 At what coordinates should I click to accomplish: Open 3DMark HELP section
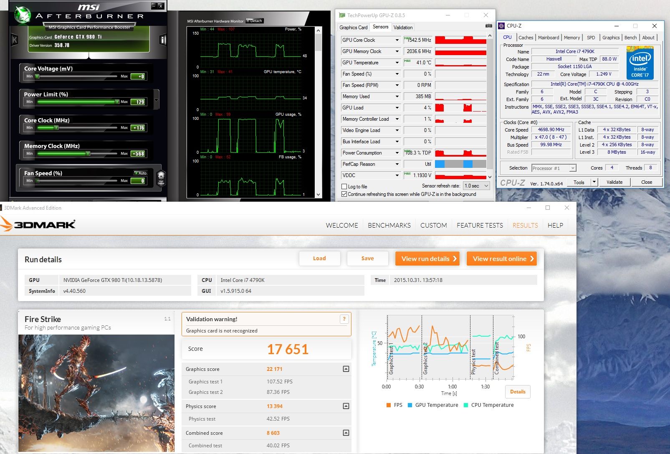coord(555,225)
